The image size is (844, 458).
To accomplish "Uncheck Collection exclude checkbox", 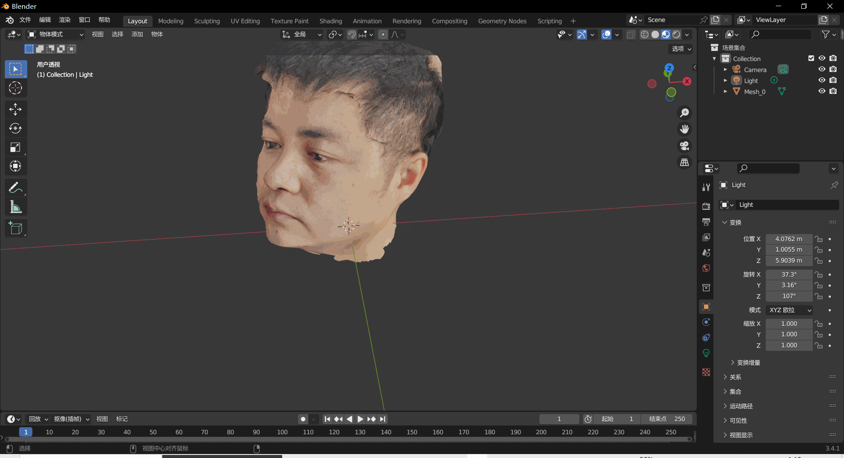I will [x=811, y=58].
